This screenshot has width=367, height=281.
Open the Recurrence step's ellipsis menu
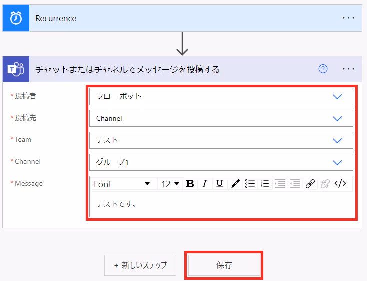[x=348, y=18]
